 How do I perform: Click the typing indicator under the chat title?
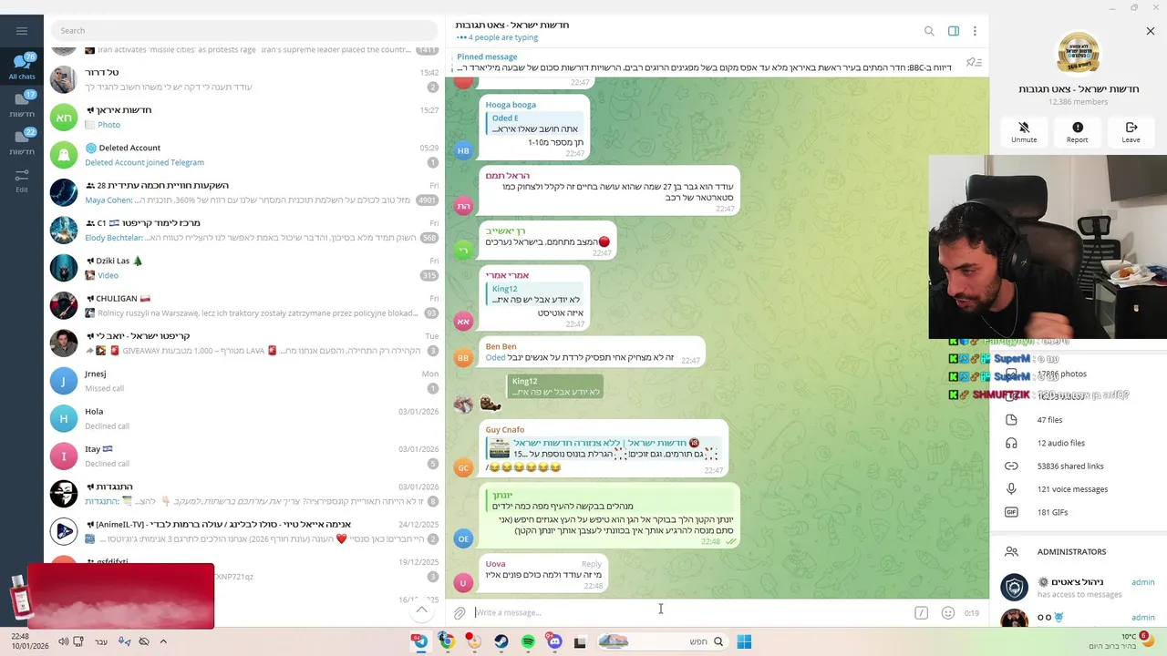[497, 37]
